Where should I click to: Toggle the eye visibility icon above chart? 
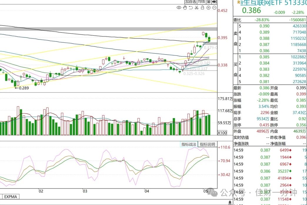179,8
